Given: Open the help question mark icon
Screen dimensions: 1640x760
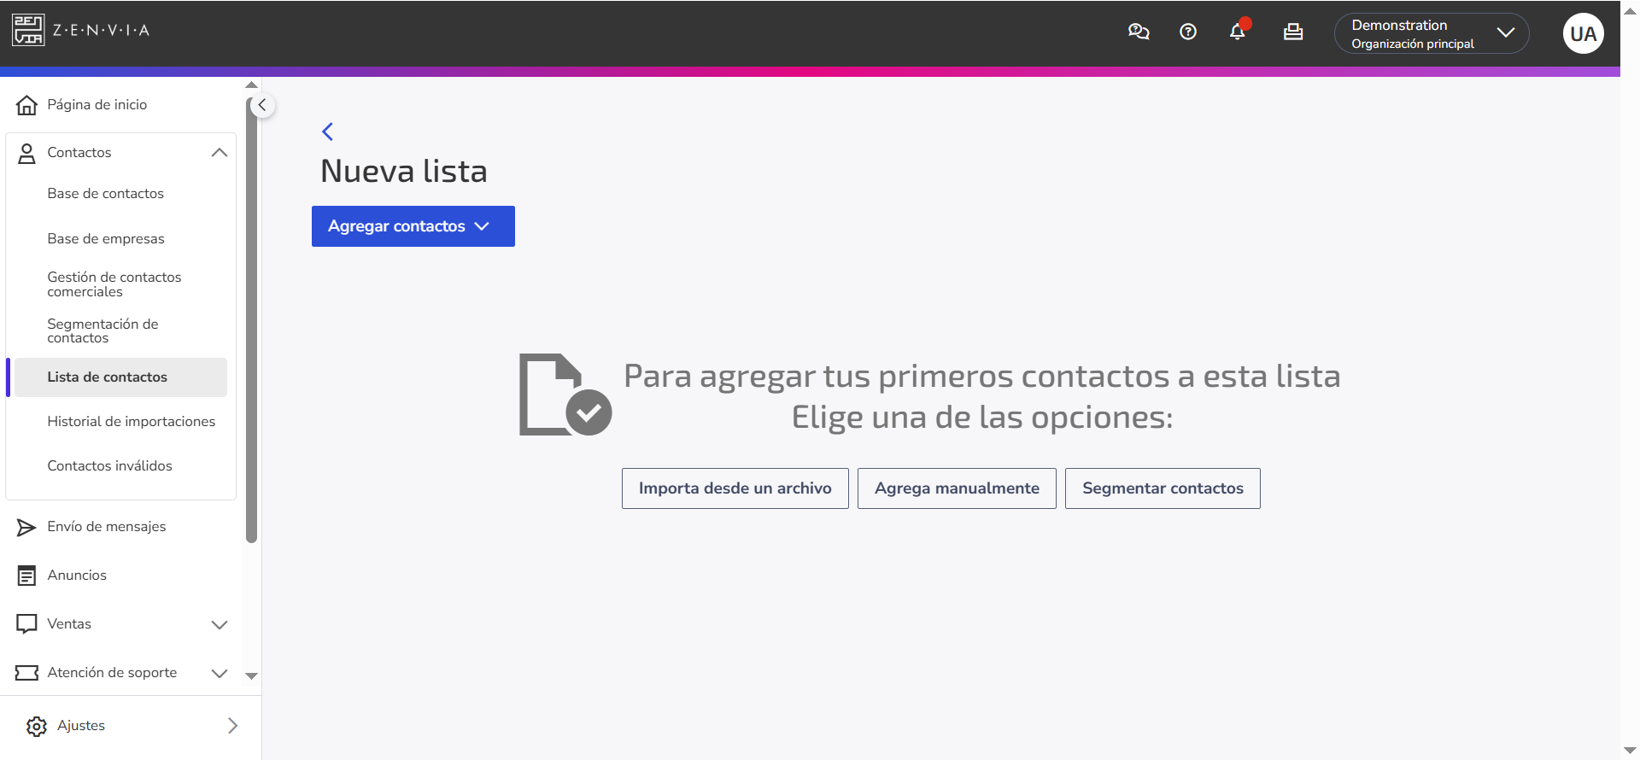Looking at the screenshot, I should (1188, 32).
